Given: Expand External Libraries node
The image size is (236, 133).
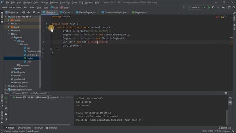Looking at the screenshot, I should pyautogui.click(x=6, y=86).
